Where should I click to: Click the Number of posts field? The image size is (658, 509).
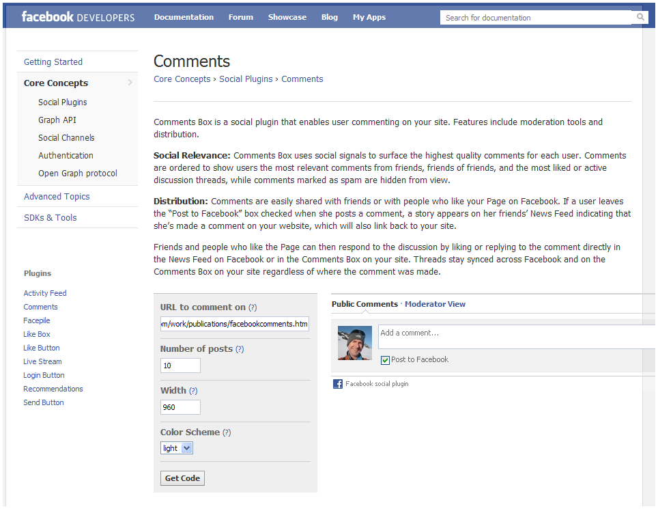click(x=180, y=366)
